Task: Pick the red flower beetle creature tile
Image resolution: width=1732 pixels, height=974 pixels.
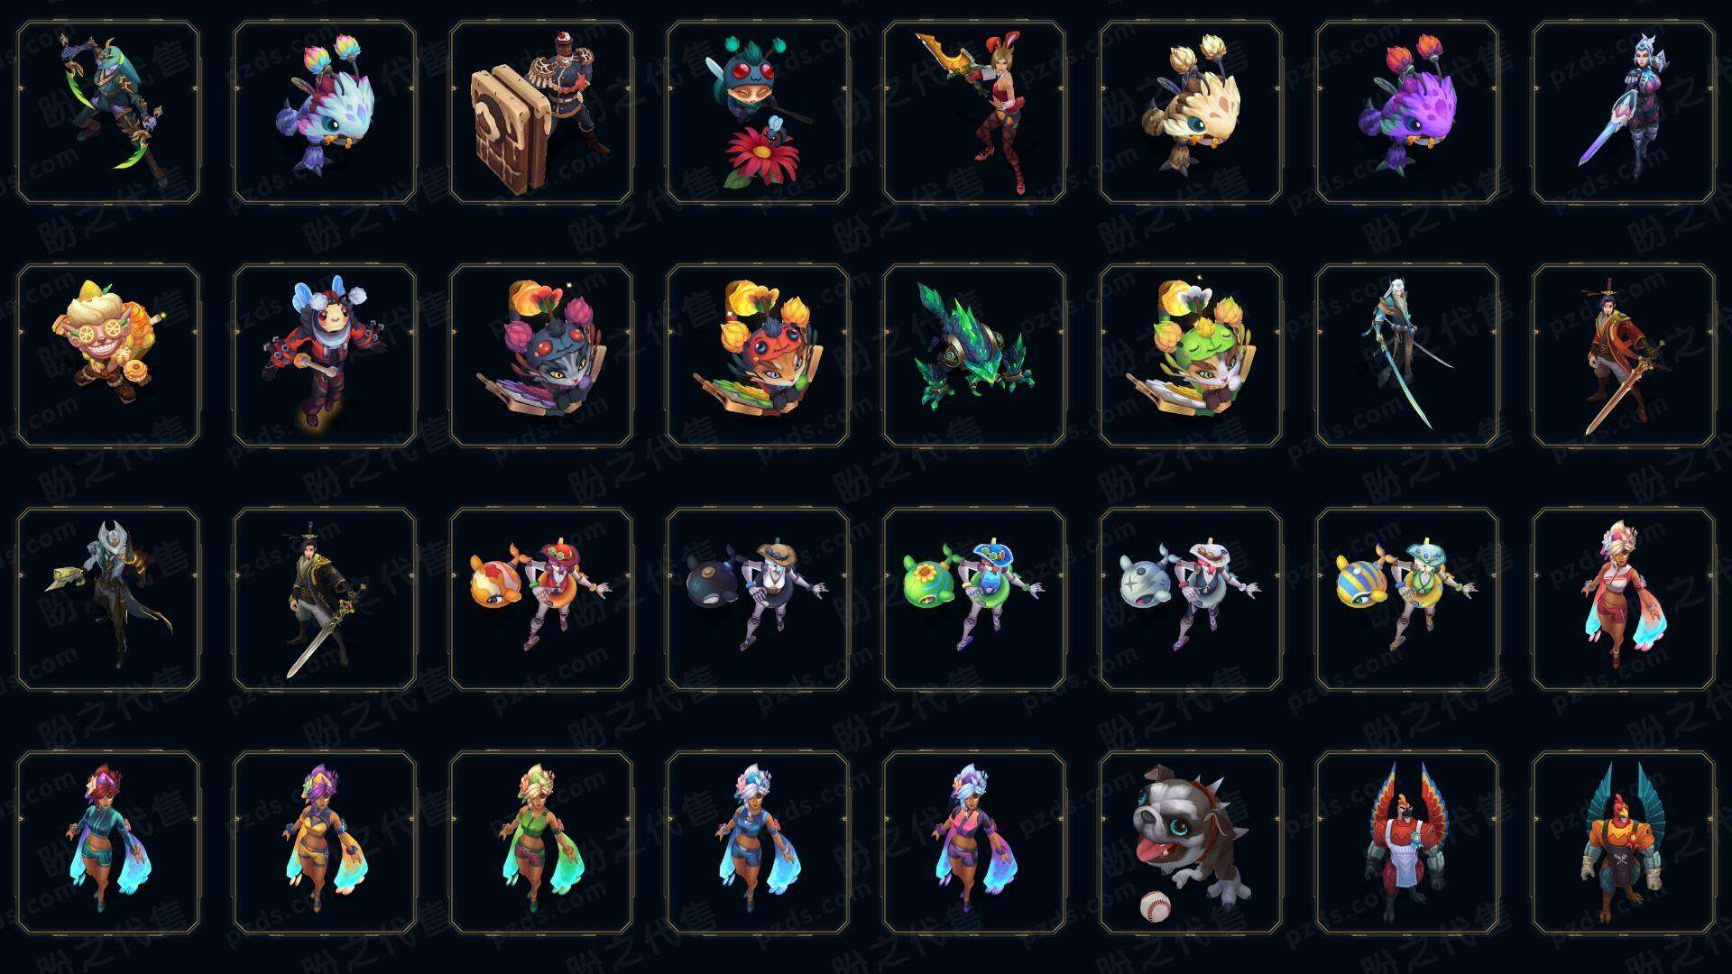Action: click(x=758, y=113)
